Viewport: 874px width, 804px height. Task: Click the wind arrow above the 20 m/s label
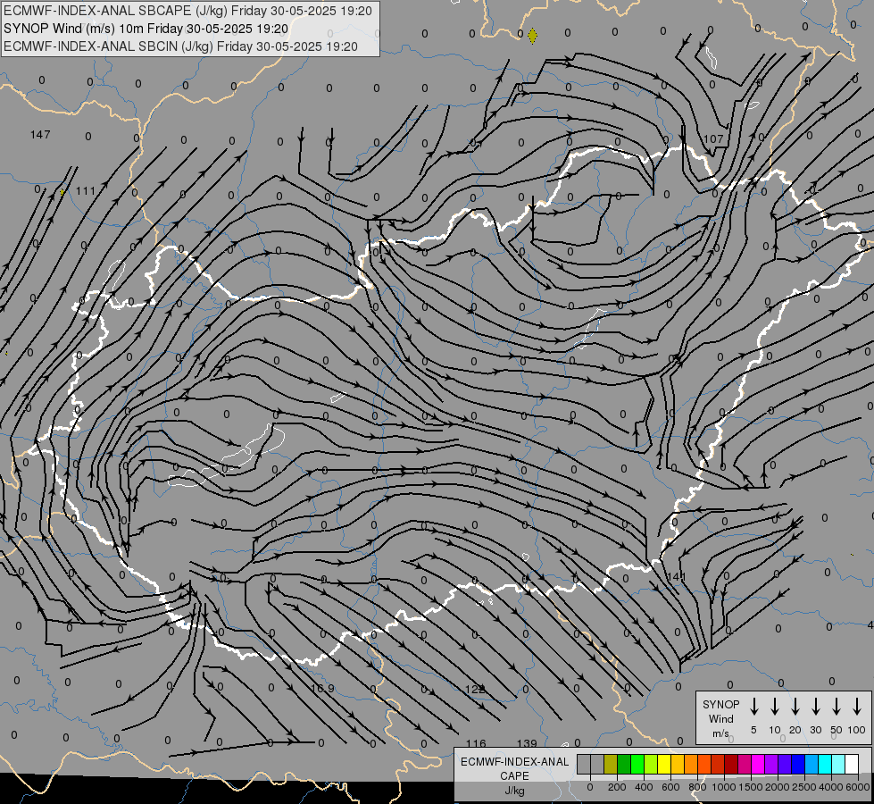coord(795,707)
